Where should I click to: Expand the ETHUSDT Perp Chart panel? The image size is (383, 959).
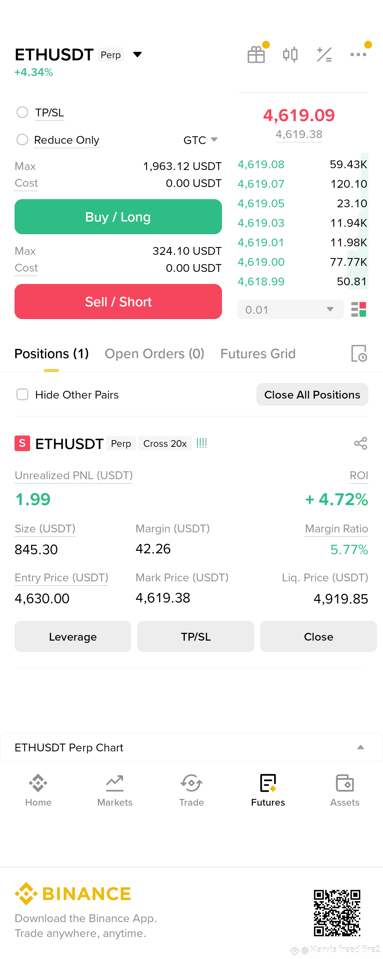click(x=191, y=747)
